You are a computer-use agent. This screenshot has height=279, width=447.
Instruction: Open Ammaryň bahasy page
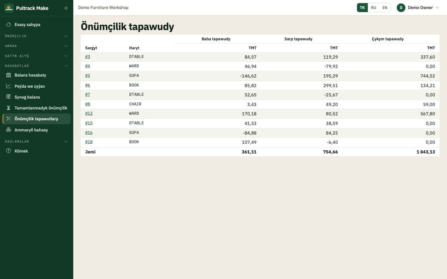[x=37, y=130]
